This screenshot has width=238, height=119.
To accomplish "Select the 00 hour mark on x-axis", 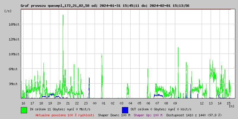I will 95,103.
